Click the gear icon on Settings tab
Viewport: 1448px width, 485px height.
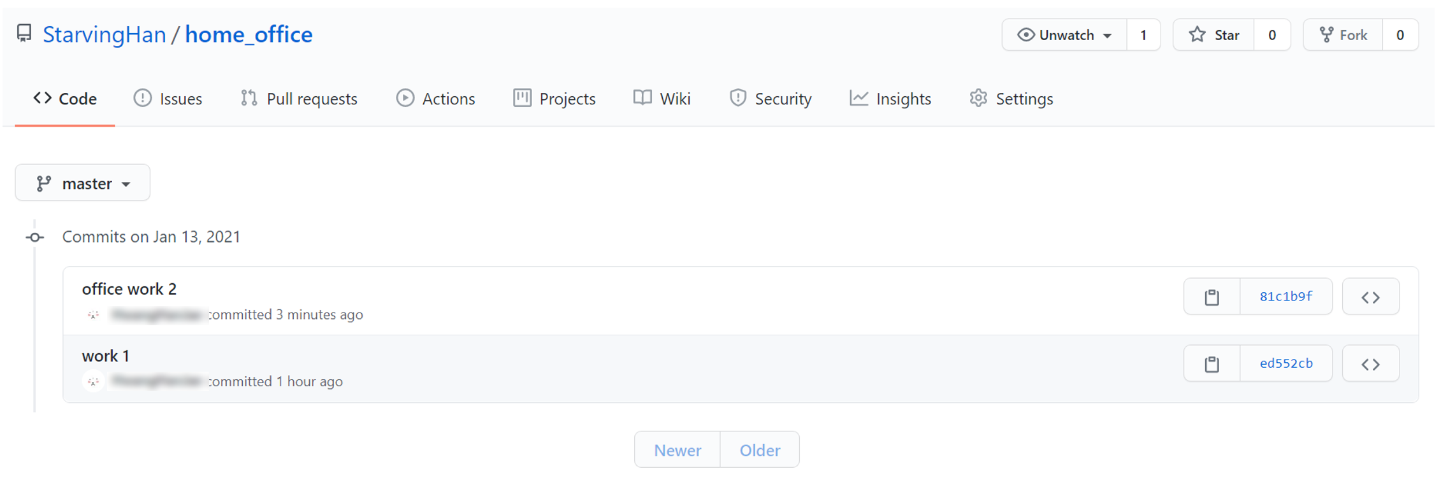pos(978,98)
